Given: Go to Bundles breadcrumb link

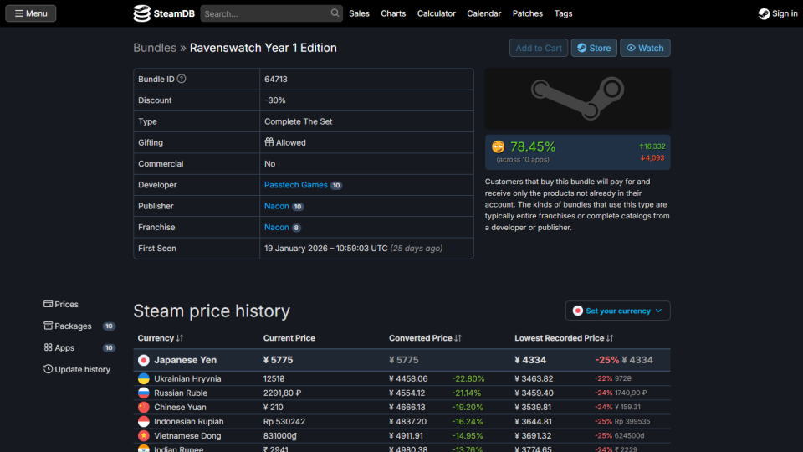Looking at the screenshot, I should [155, 48].
